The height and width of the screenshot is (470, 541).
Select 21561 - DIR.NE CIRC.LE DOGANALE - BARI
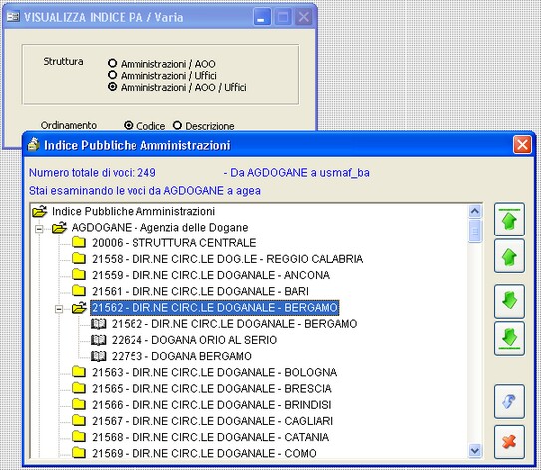tap(200, 291)
